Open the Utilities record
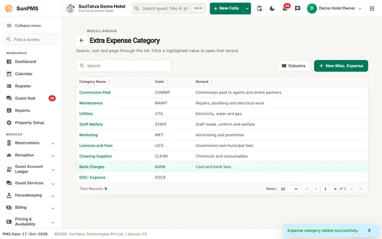The height and width of the screenshot is (239, 382). point(86,114)
